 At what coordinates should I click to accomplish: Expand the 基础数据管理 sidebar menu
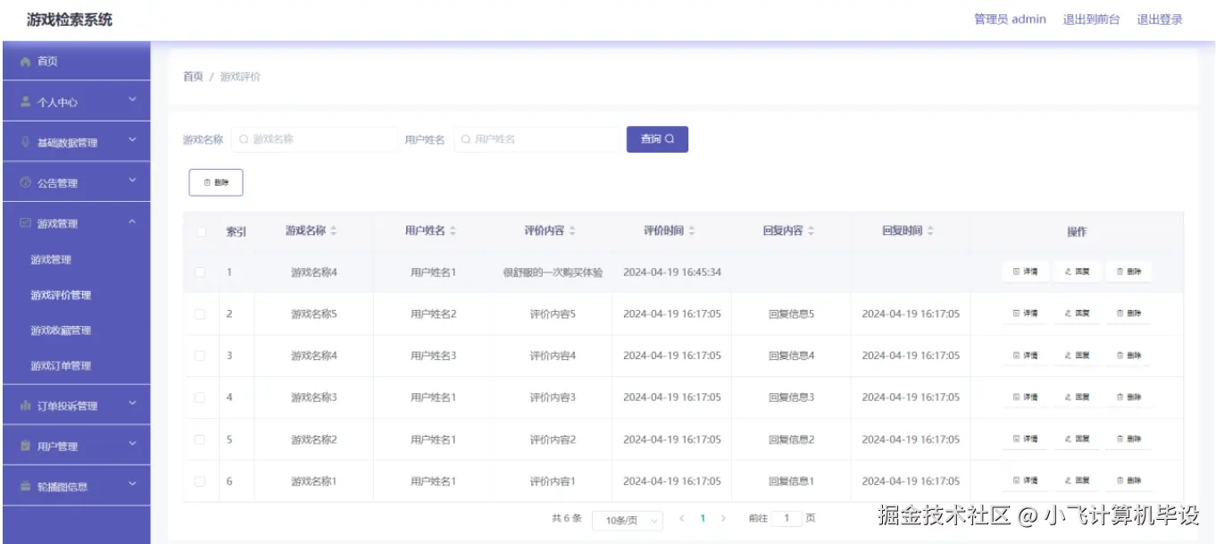[x=76, y=142]
